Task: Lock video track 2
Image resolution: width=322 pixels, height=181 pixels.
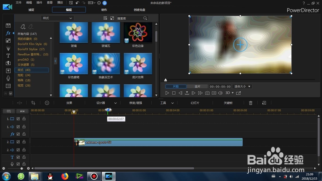Action: tap(24, 142)
